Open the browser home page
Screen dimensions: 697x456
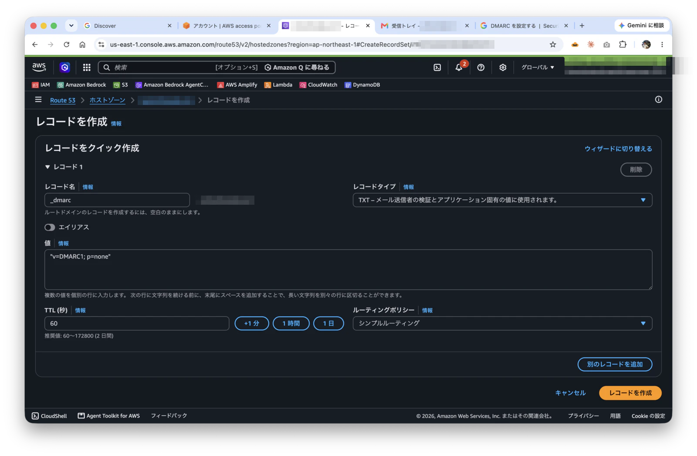(82, 44)
